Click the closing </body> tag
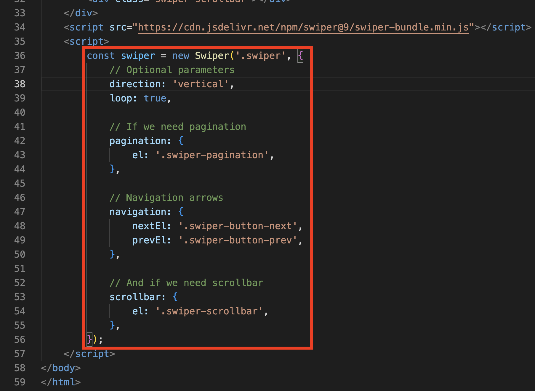The image size is (535, 391). click(x=61, y=368)
